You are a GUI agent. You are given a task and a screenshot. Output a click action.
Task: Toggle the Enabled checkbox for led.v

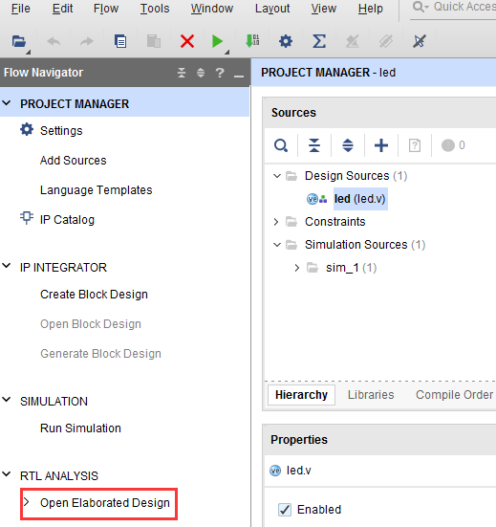coord(285,510)
